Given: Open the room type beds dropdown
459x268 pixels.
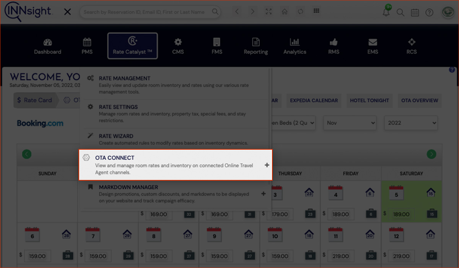Looking at the screenshot, I should coord(293,123).
